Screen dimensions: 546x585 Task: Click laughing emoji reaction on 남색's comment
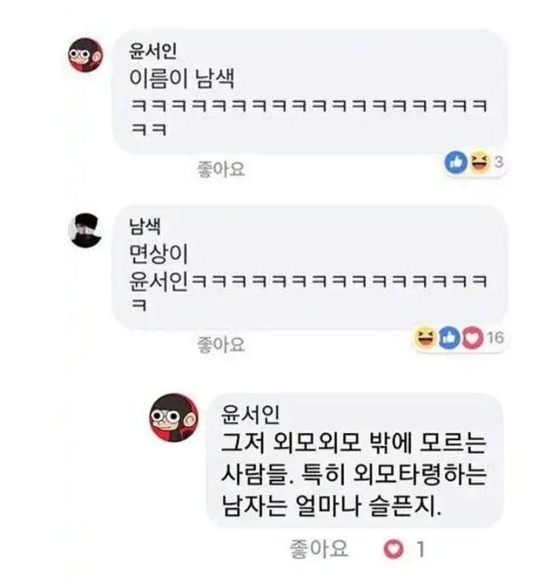click(424, 338)
